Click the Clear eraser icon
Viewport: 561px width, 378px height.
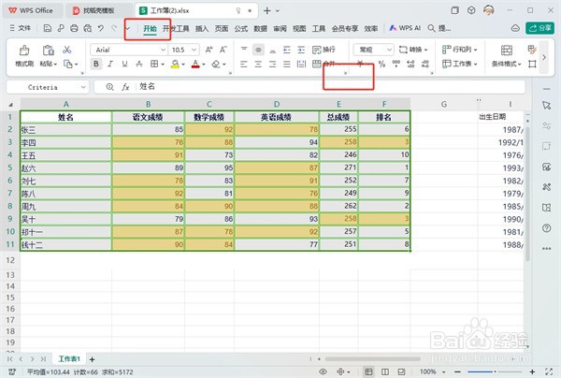[x=216, y=64]
